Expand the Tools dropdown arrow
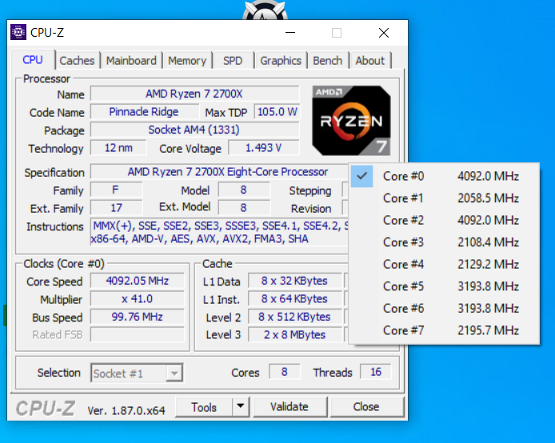This screenshot has height=443, width=555. 241,406
